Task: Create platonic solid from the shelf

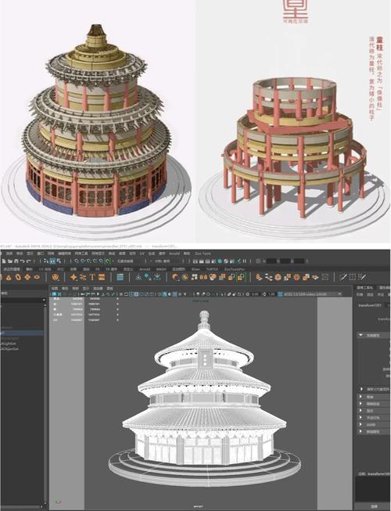Action: pos(56,277)
